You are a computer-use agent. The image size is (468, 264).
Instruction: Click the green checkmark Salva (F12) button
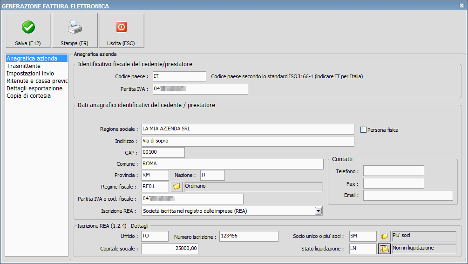[28, 30]
